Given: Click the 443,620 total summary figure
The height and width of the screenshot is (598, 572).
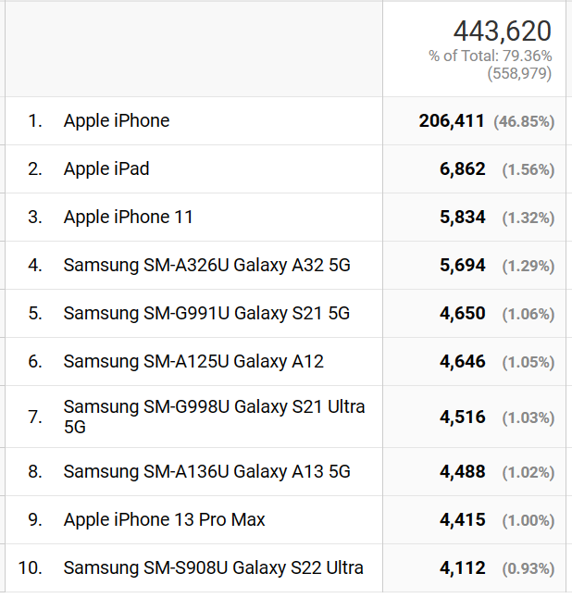Looking at the screenshot, I should [503, 31].
